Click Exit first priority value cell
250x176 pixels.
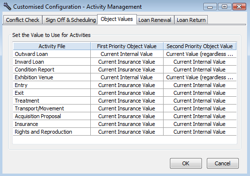point(127,93)
